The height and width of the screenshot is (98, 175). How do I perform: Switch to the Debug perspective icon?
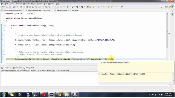173,7
